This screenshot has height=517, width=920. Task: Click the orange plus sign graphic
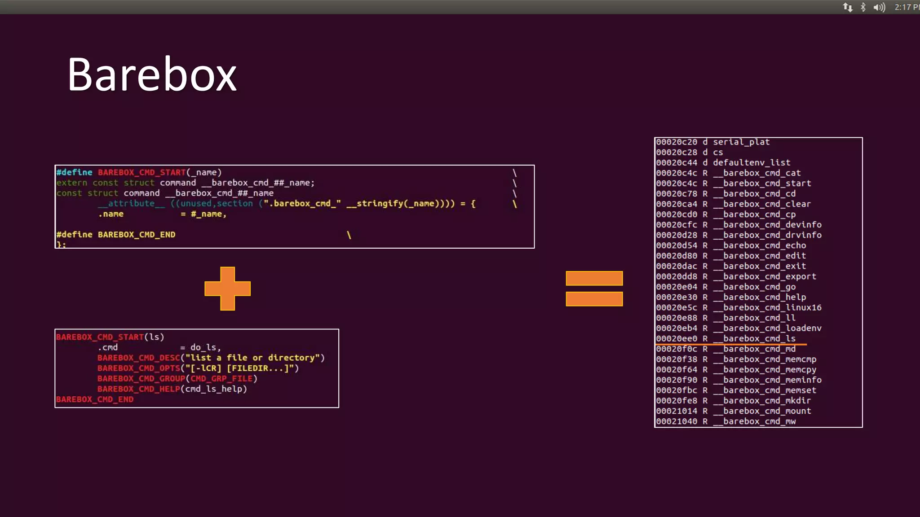click(x=227, y=289)
